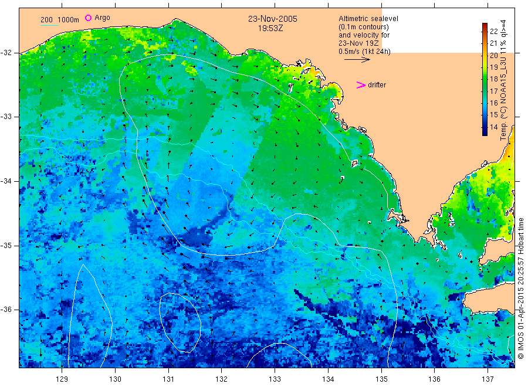Image resolution: width=528 pixels, height=387 pixels.
Task: Click the velocity scale arrow in the legend
Action: coord(357,60)
